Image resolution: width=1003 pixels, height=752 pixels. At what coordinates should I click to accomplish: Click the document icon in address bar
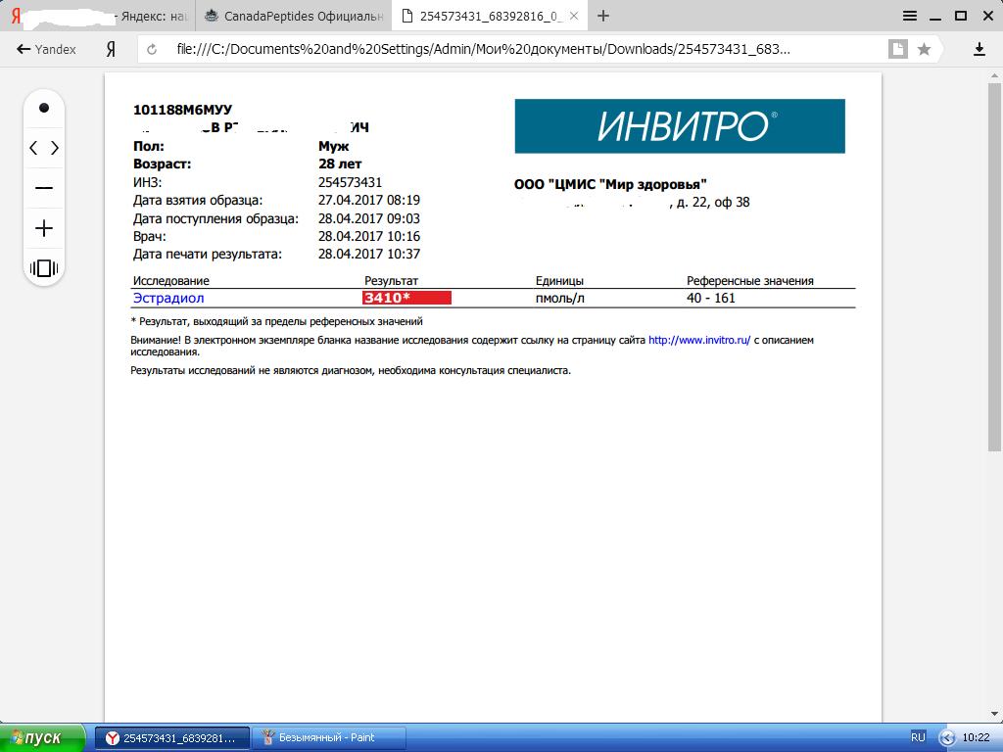(896, 49)
